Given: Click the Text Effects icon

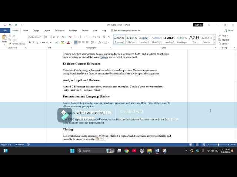Looking at the screenshot, I should coord(57,42).
